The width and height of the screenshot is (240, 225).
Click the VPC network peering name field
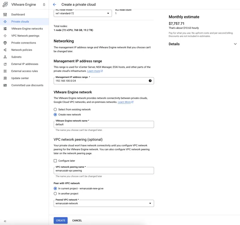click(103, 171)
